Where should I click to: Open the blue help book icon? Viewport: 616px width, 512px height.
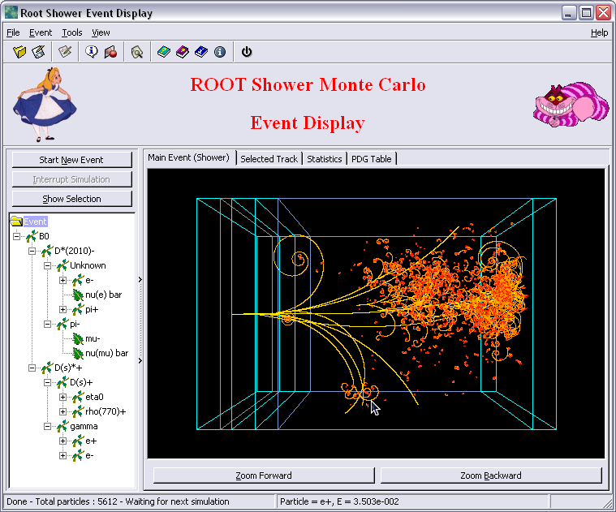[201, 52]
